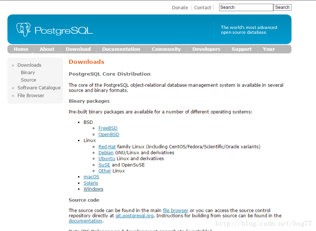Open the git.postgresql.org link
This screenshot has height=231, width=316.
point(134,216)
